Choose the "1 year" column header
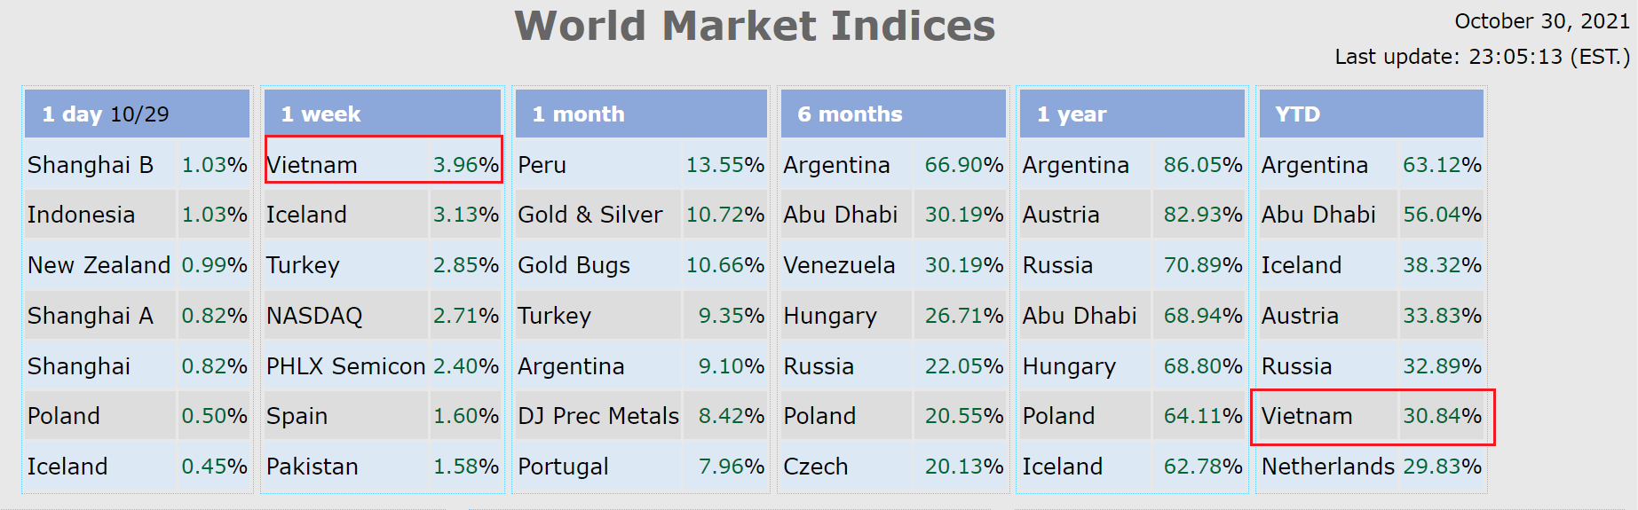Image resolution: width=1638 pixels, height=510 pixels. (x=1072, y=114)
